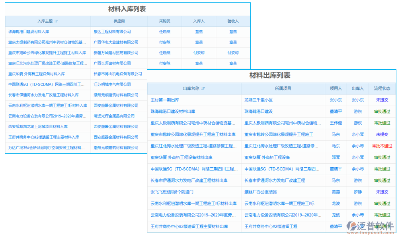Click purchaser 任晓燕 in the first row
398x239 pixels.
tap(164, 31)
